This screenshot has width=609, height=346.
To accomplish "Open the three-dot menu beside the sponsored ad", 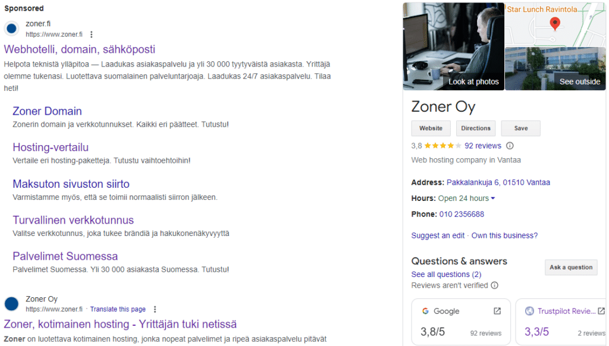I will click(x=91, y=34).
